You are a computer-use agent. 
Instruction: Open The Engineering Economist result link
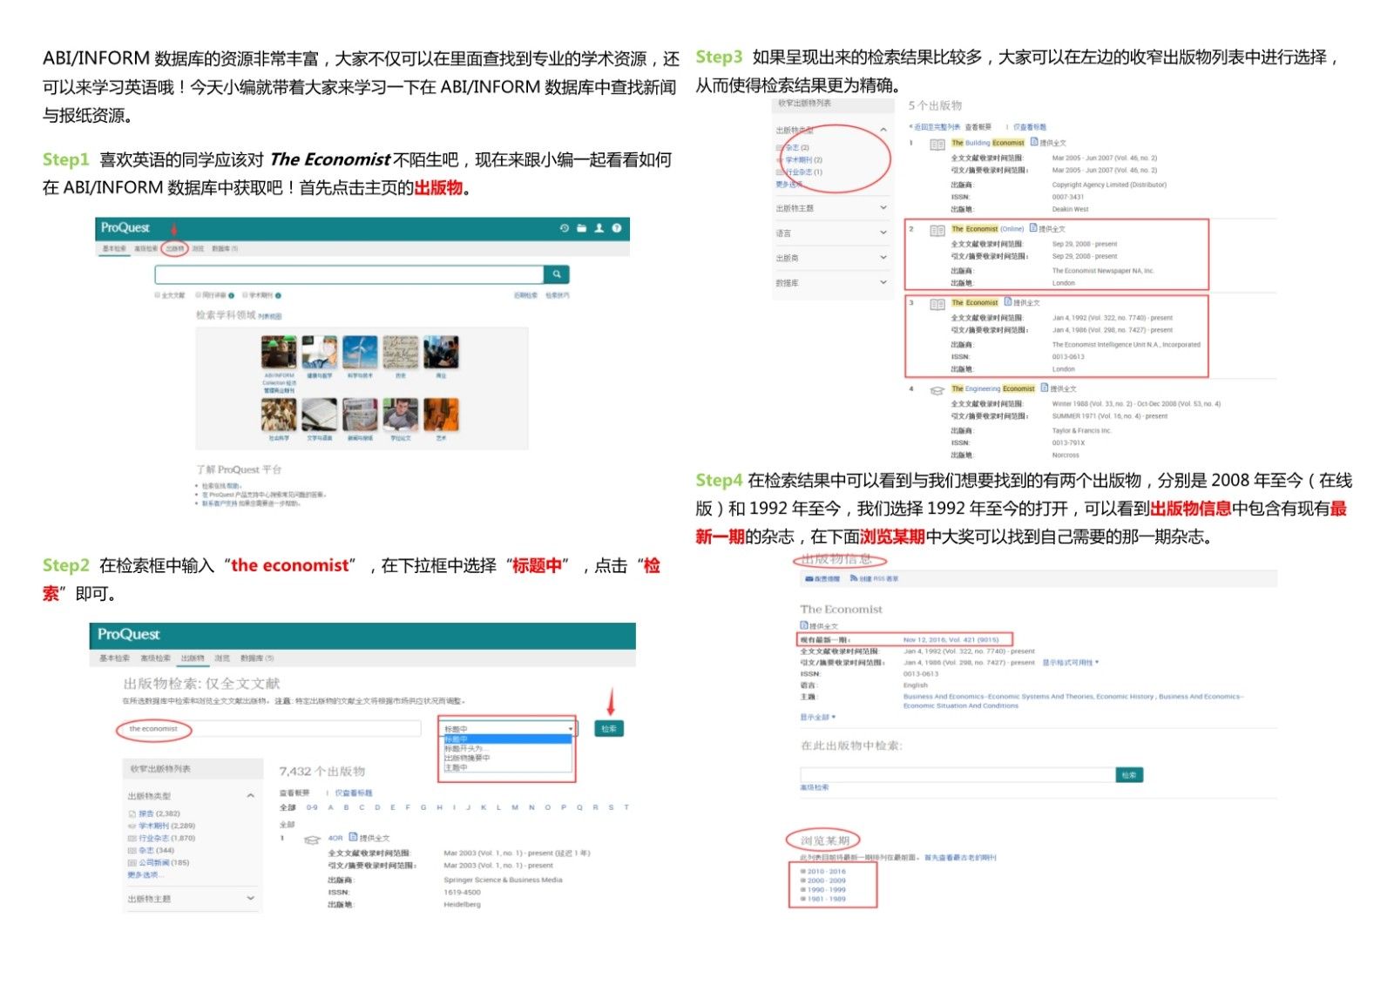pyautogui.click(x=993, y=388)
